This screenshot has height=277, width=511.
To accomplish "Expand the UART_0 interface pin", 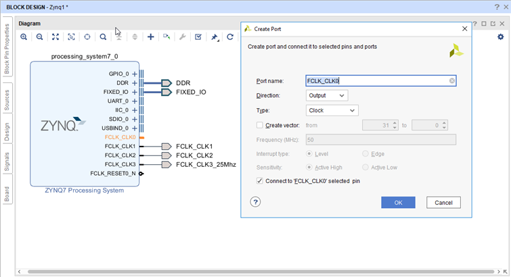I will click(x=135, y=101).
